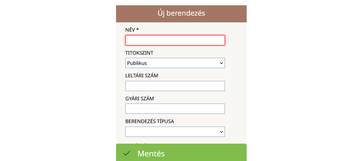Click the TITOKSZINT label
This screenshot has height=161, width=362.
pos(139,53)
